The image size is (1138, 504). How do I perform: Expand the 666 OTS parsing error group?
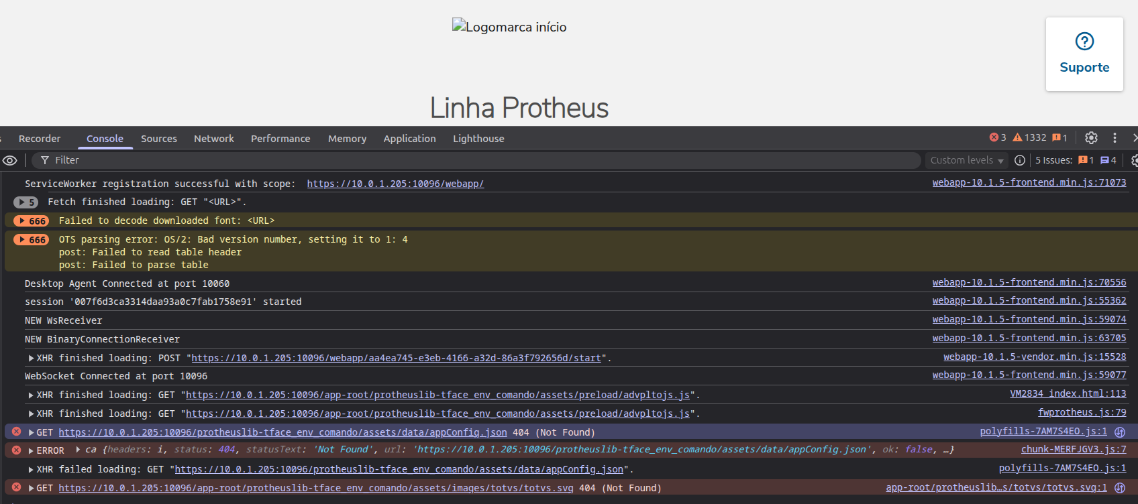point(32,239)
